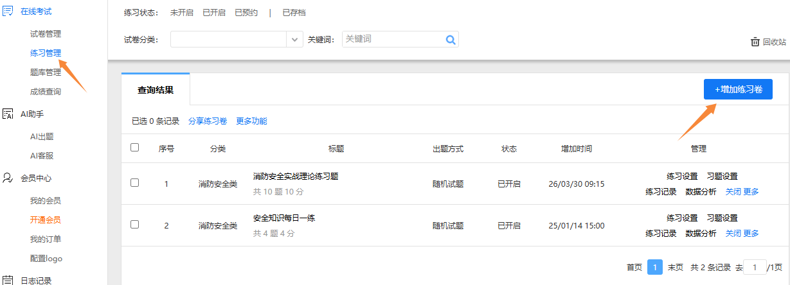
Task: Click 关闭 for 消防安全实战理论练习题
Action: [x=733, y=191]
